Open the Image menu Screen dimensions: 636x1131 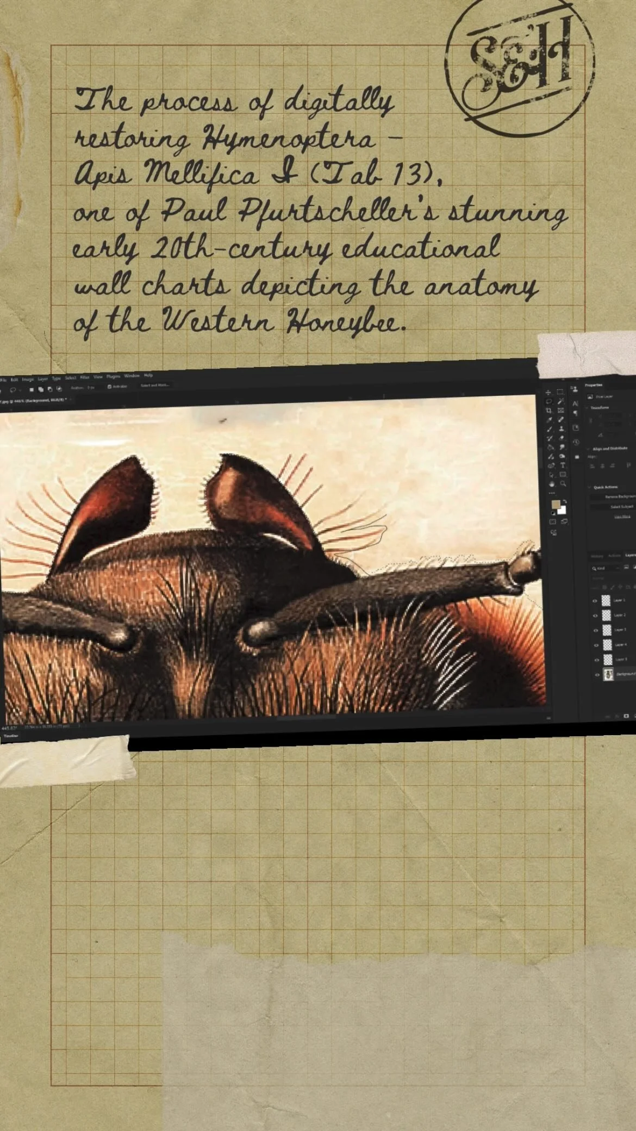pos(28,380)
